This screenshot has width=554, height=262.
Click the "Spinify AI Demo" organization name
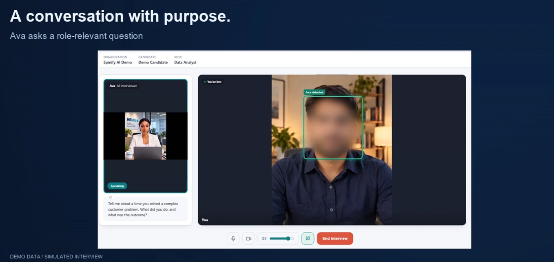point(117,62)
